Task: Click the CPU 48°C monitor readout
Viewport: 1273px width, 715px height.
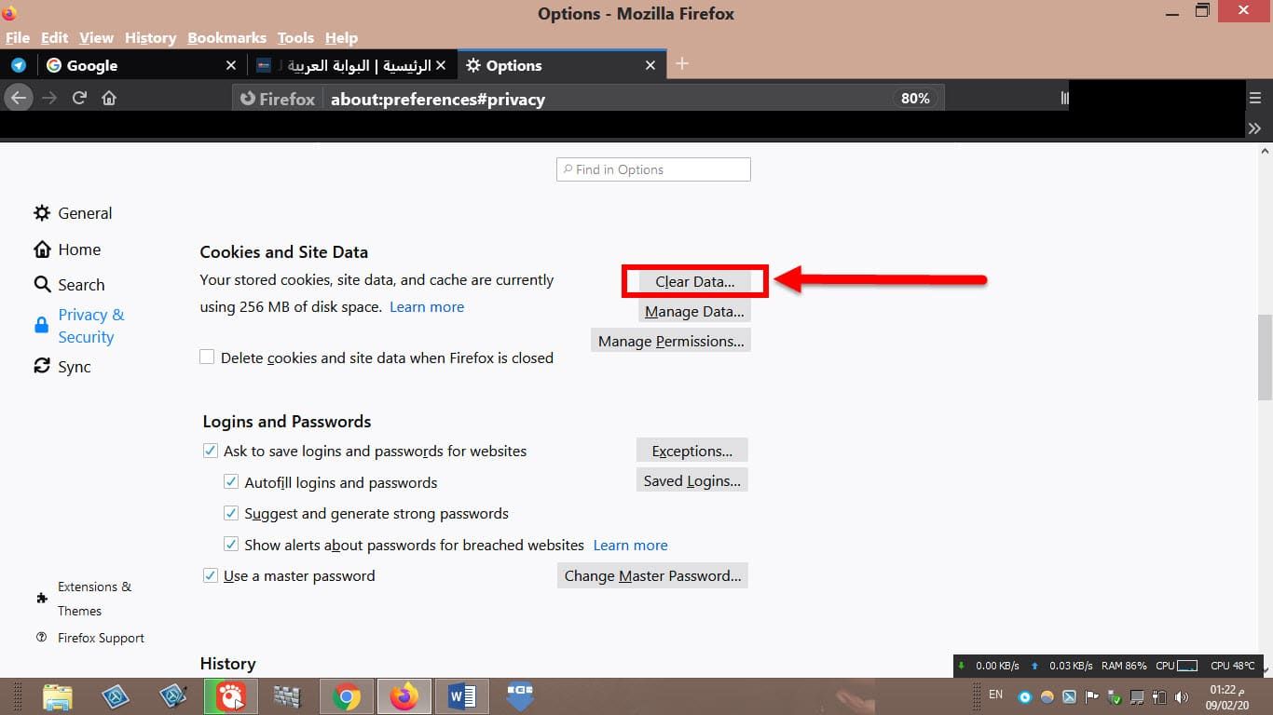Action: [x=1233, y=666]
